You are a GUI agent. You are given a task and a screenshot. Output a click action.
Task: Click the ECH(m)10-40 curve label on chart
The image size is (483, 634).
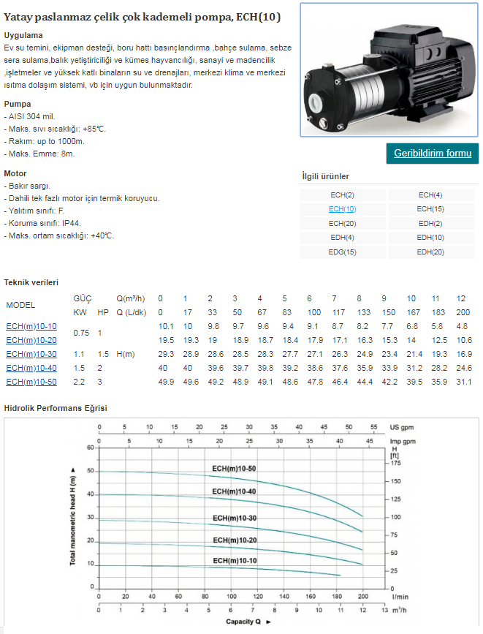[x=234, y=491]
